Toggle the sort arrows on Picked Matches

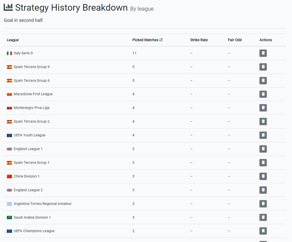click(x=161, y=40)
